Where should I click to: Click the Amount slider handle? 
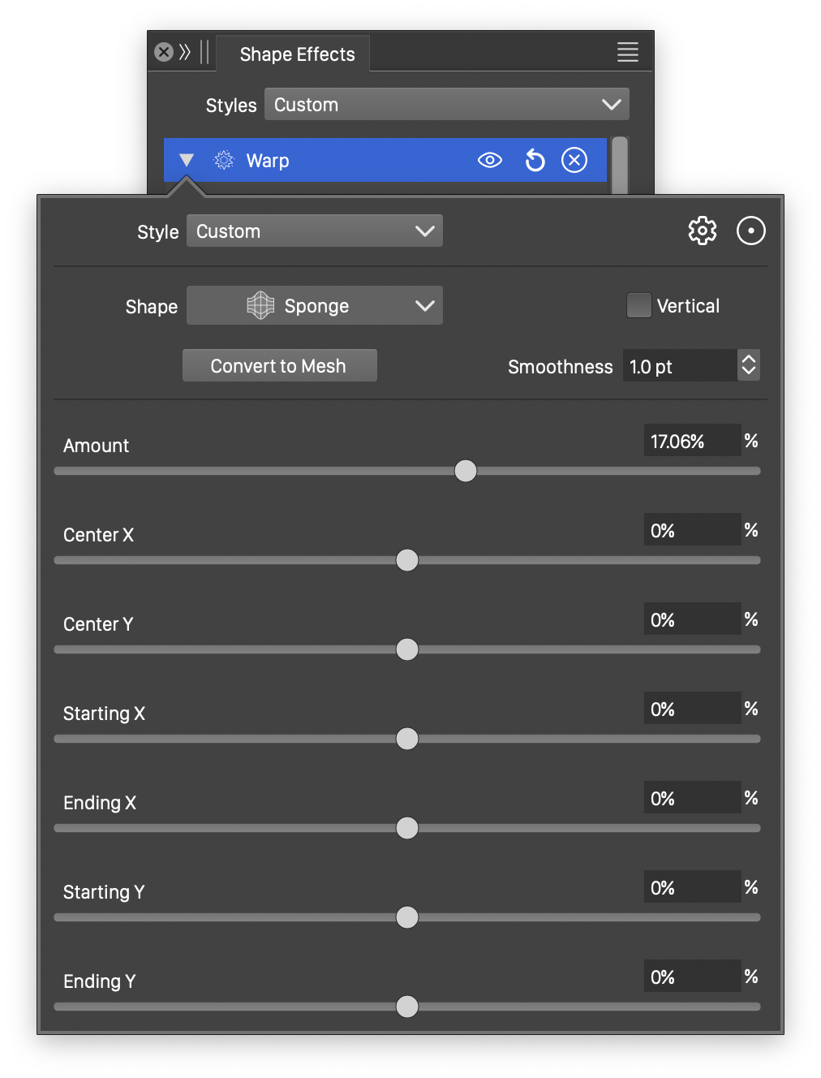pos(466,471)
